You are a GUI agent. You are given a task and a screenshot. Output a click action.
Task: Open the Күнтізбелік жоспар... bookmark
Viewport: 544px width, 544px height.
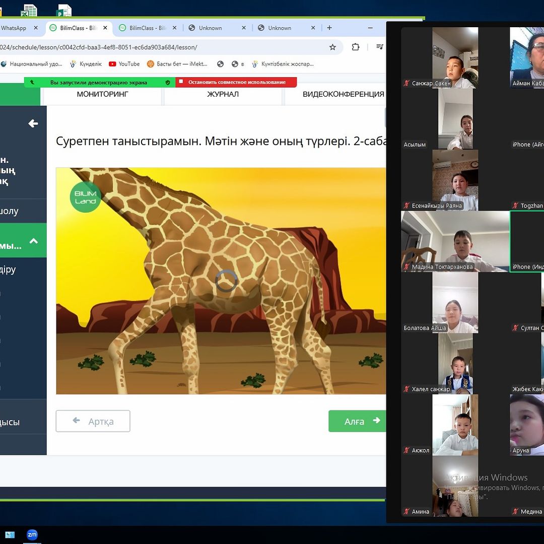[x=283, y=64]
